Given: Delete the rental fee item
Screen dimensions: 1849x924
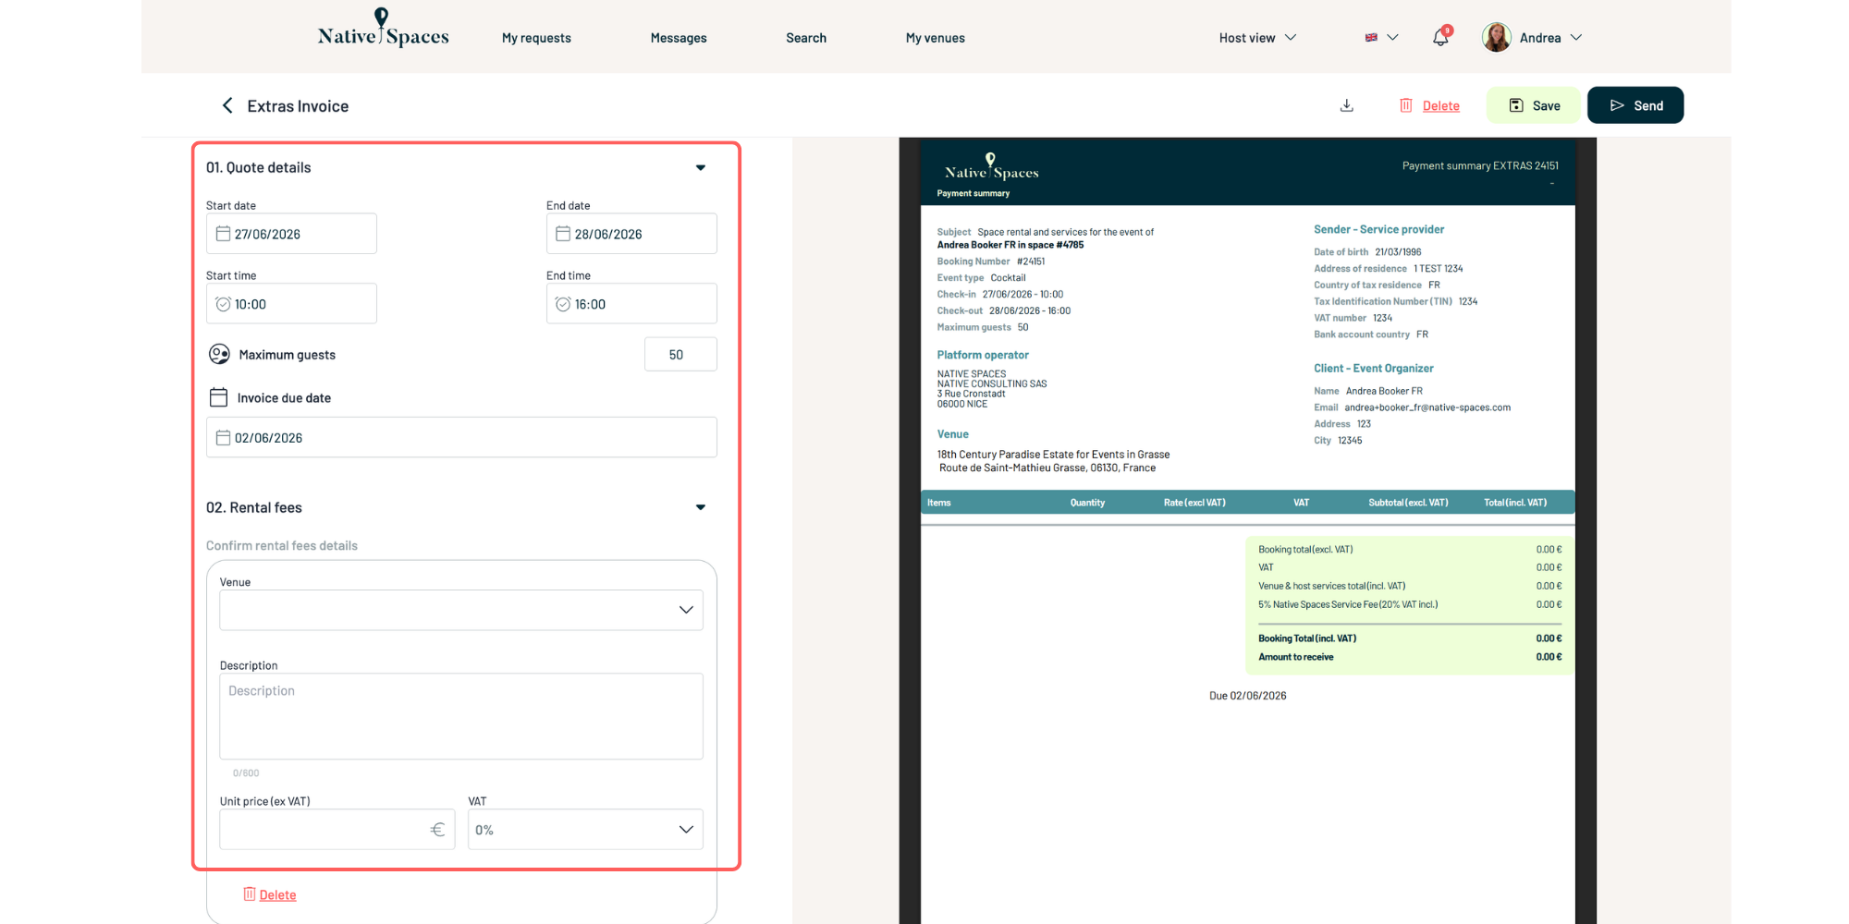Looking at the screenshot, I should [270, 894].
